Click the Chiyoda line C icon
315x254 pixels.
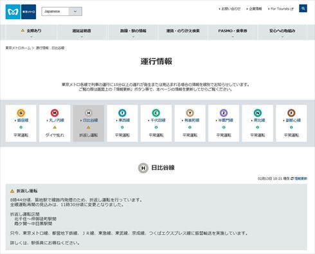tap(156, 113)
